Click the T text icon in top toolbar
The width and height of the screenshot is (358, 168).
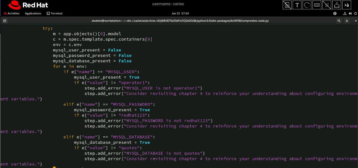click(x=297, y=5)
